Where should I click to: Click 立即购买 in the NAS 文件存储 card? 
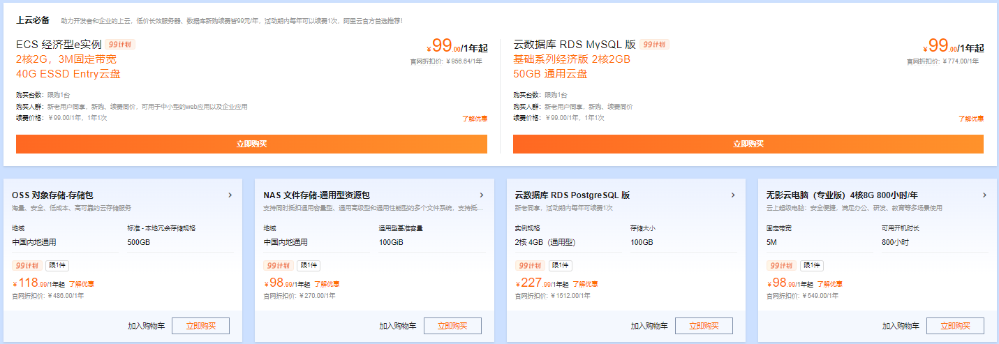452,326
